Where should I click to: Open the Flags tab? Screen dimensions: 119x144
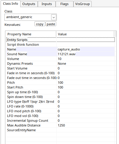[x=65, y=4]
